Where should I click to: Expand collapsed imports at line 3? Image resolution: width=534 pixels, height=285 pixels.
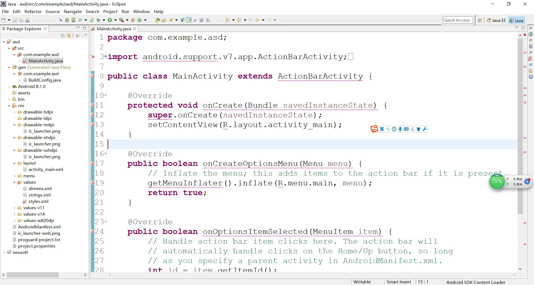(x=106, y=56)
